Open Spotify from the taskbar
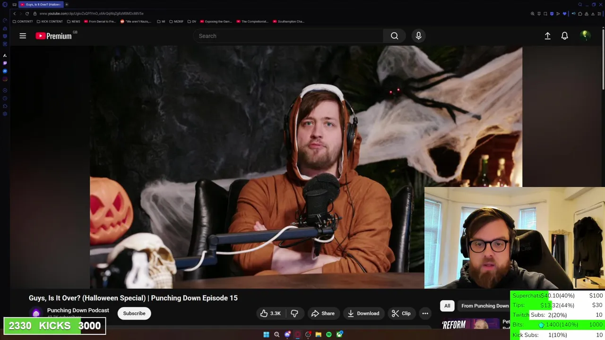Image resolution: width=605 pixels, height=340 pixels. click(x=329, y=334)
